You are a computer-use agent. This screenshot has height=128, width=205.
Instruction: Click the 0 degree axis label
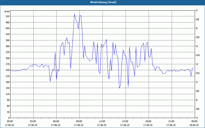coord(9,118)
